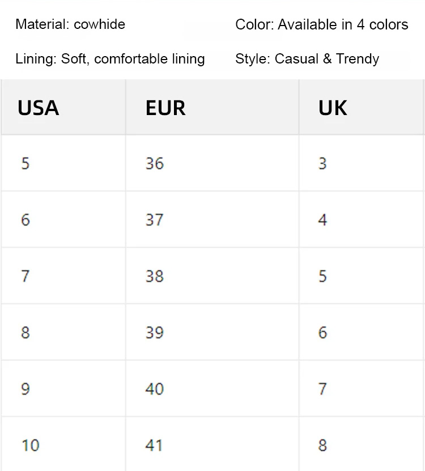Click EUR size 38 cell
The image size is (425, 471).
click(x=155, y=276)
